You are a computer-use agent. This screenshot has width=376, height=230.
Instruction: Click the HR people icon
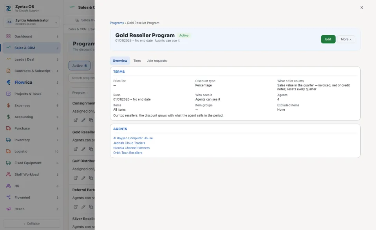click(x=8, y=186)
